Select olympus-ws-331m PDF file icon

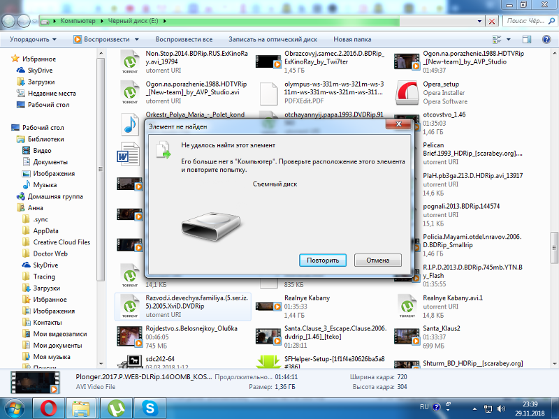click(x=268, y=94)
